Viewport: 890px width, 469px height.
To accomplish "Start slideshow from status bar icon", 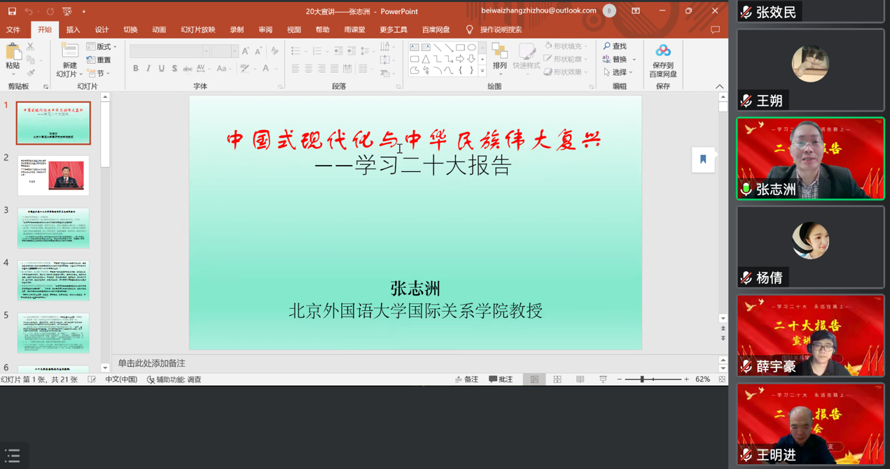I will coord(603,380).
